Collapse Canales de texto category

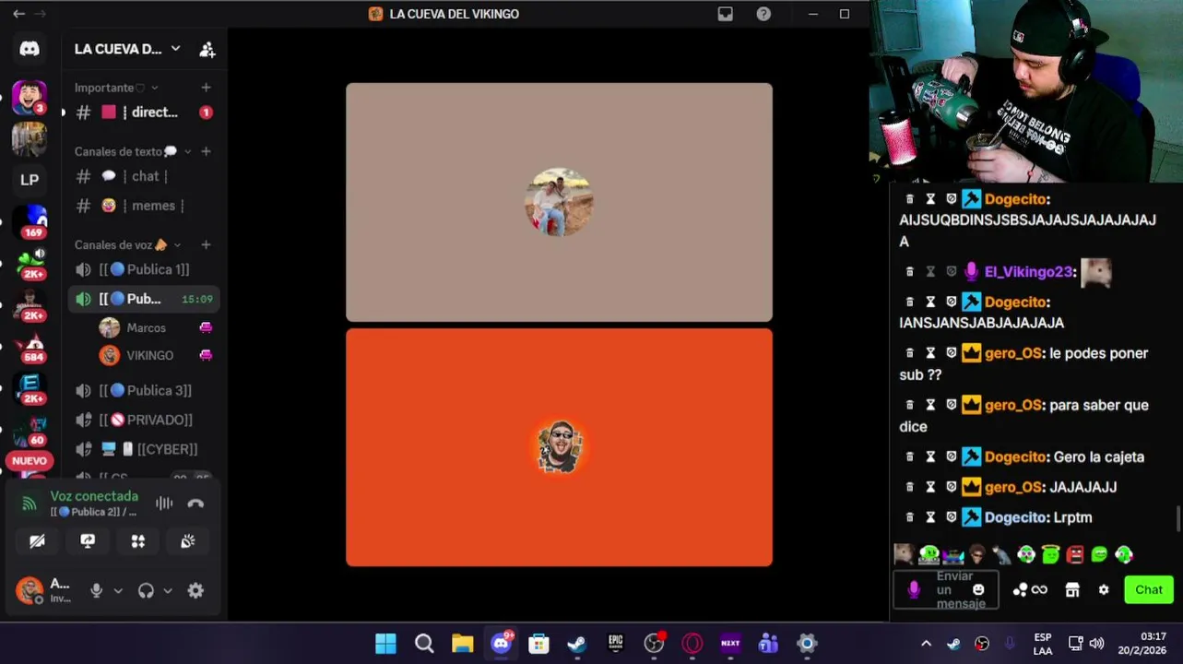click(133, 151)
